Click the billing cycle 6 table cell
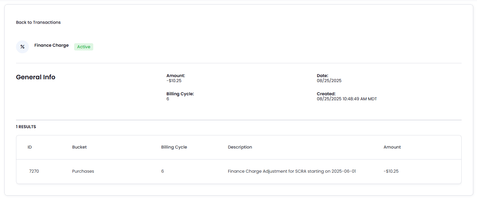 (x=162, y=171)
